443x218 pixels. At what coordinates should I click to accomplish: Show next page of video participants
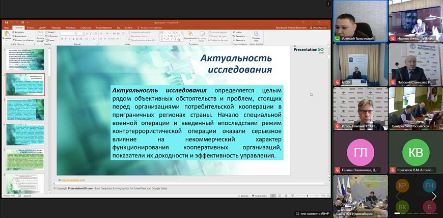point(434,197)
